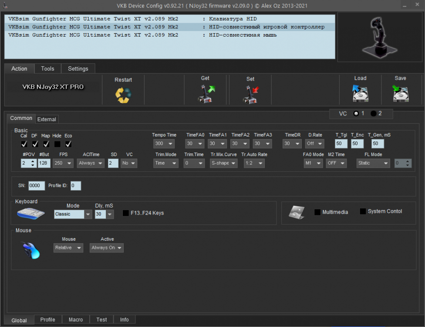
Task: Click the Get configuration joystick icon
Action: tap(205, 95)
